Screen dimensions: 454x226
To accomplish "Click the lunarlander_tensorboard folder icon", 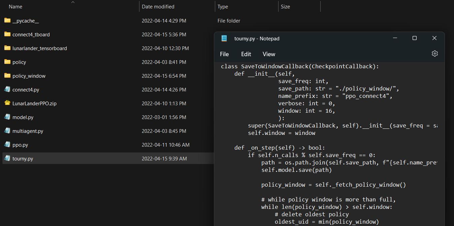I will point(7,48).
